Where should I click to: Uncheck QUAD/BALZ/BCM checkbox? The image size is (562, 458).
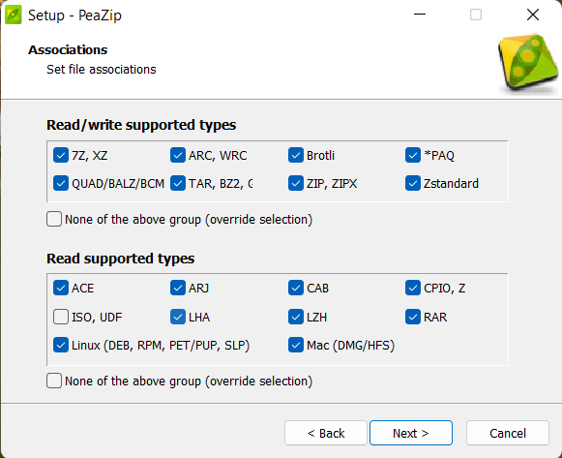point(61,183)
